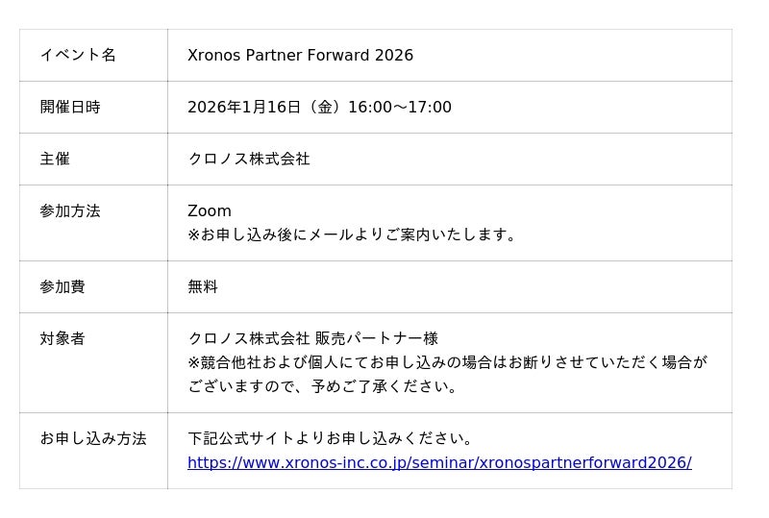This screenshot has width=769, height=518.
Task: Click the 参加方法 label cell
Action: [70, 210]
